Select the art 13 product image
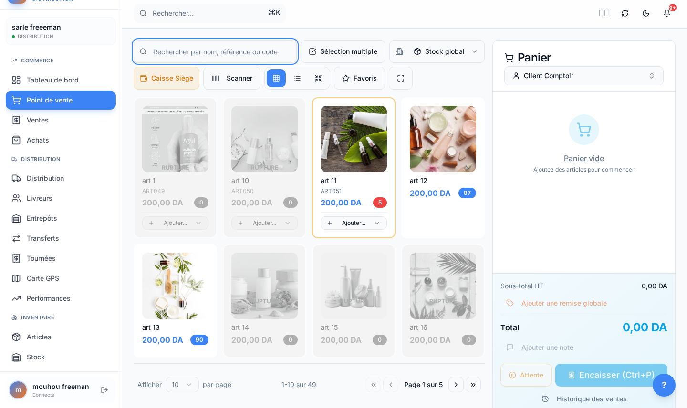 click(x=175, y=286)
